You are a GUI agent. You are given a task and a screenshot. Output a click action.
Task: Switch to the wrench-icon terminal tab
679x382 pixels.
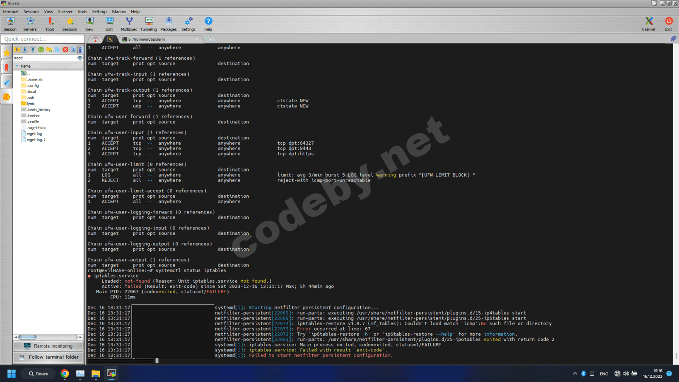pyautogui.click(x=110, y=39)
